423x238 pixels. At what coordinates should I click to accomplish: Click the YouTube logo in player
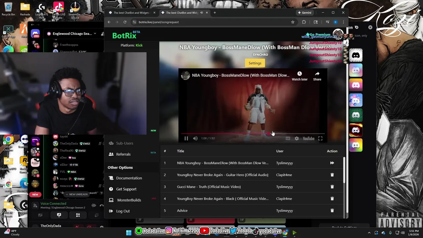click(x=309, y=139)
